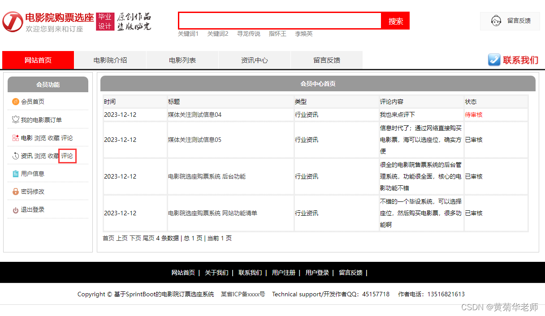Click 收藏 in the 电影 row
This screenshot has width=545, height=316.
click(x=54, y=138)
